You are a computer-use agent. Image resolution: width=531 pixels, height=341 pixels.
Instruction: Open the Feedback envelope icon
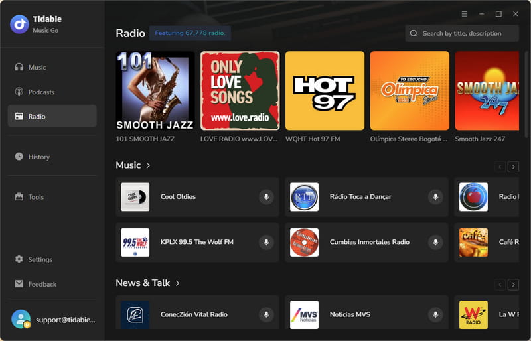pyautogui.click(x=19, y=284)
